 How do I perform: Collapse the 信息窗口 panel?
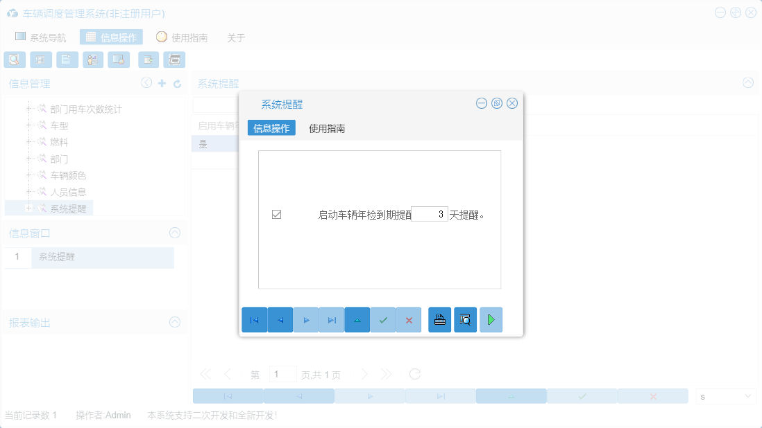[x=175, y=233]
